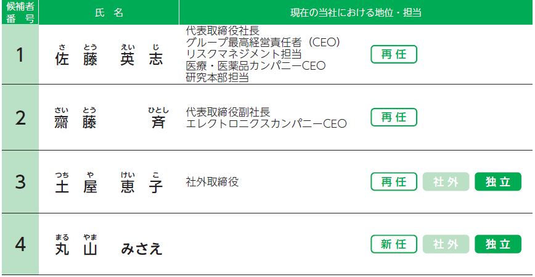This screenshot has height=277, width=535.
Task: Click the name 丸山 みさえ
Action: click(109, 246)
